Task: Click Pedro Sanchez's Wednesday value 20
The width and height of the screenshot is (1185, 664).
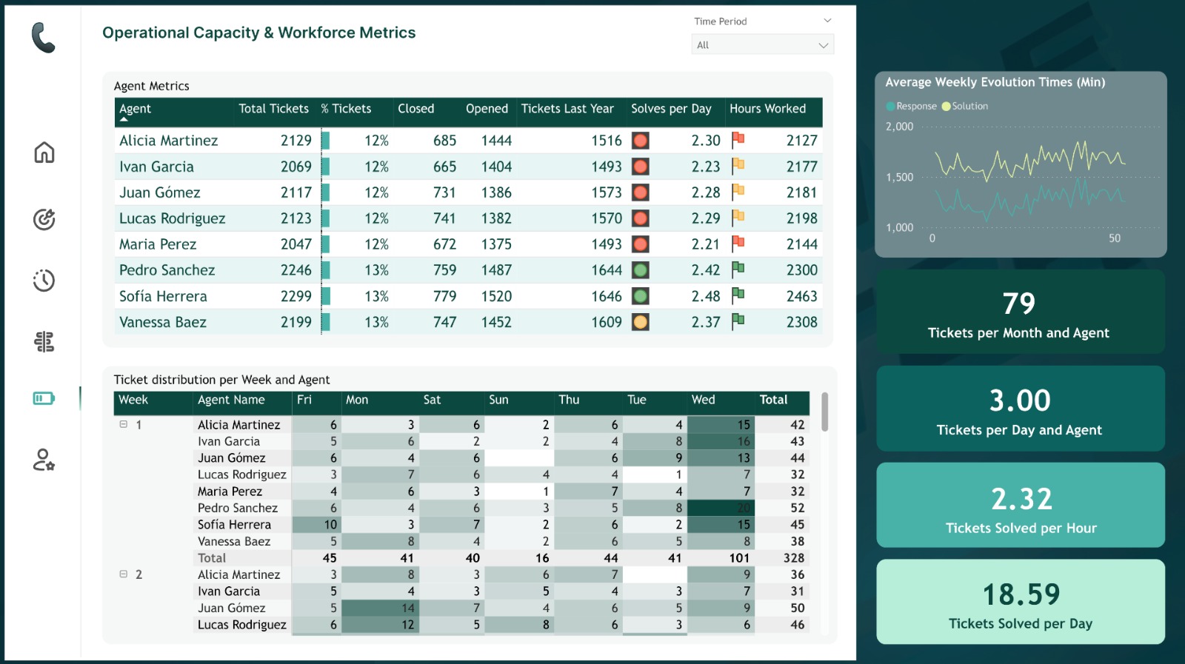Action: (744, 508)
